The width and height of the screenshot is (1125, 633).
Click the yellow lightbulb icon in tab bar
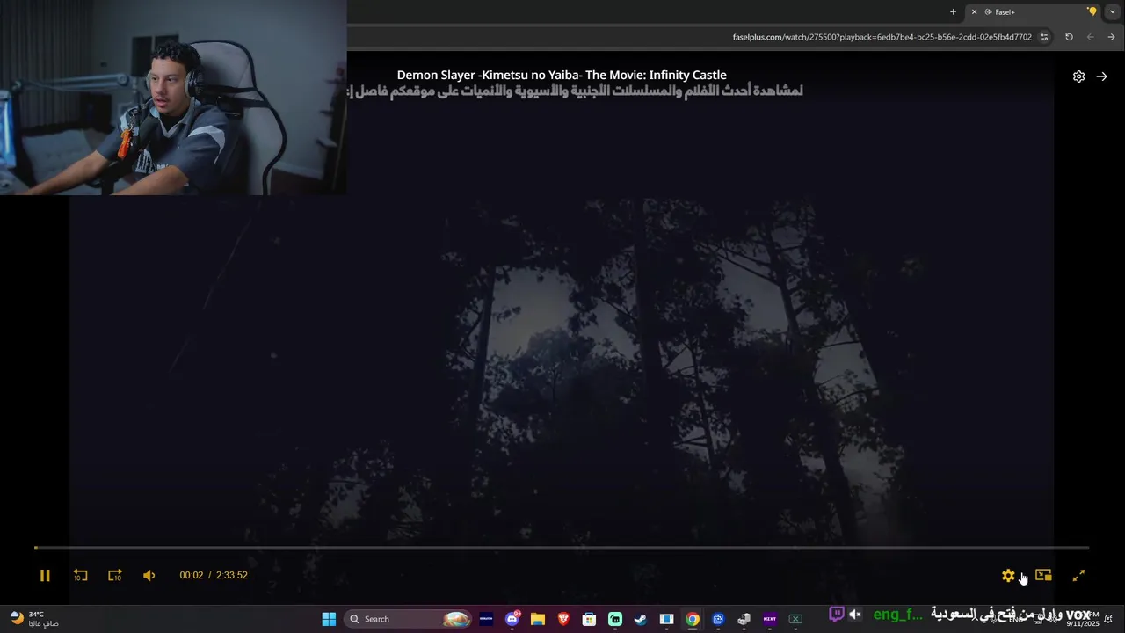click(1092, 11)
